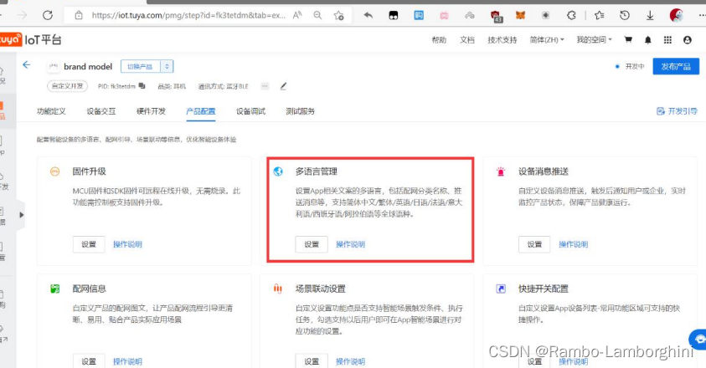This screenshot has width=706, height=368.
Task: Open 操作说明 under 配网信息
Action: tap(127, 361)
